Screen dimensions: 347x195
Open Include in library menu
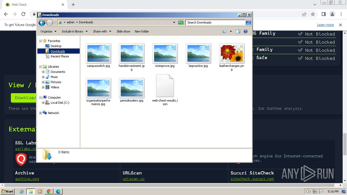pyautogui.click(x=75, y=31)
